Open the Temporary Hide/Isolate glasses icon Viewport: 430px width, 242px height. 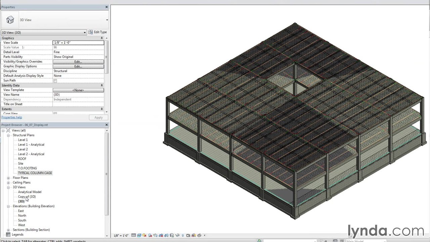pos(177,235)
